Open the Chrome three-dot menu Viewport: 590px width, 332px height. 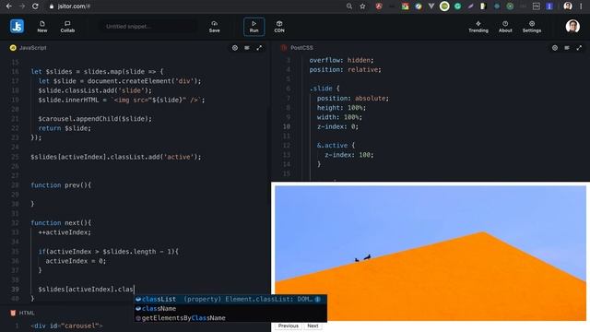point(581,6)
